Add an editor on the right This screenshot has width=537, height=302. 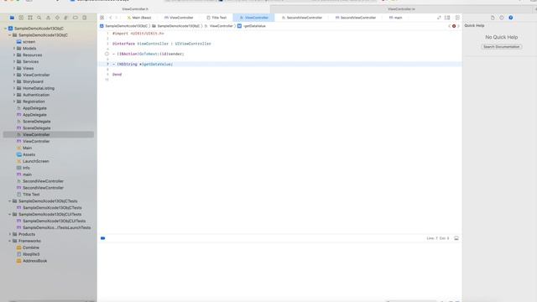[457, 18]
